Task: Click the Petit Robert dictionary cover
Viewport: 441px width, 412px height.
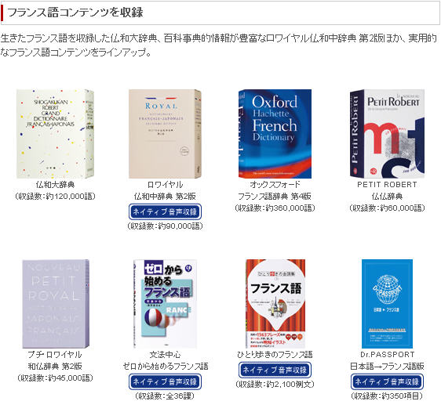Action: [x=387, y=134]
